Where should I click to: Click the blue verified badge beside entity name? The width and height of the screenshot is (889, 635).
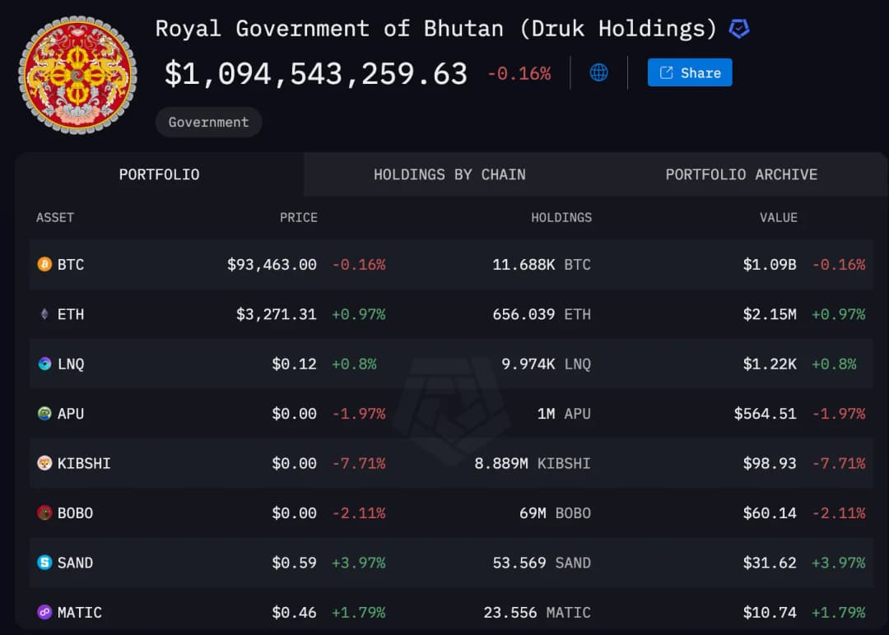[739, 30]
